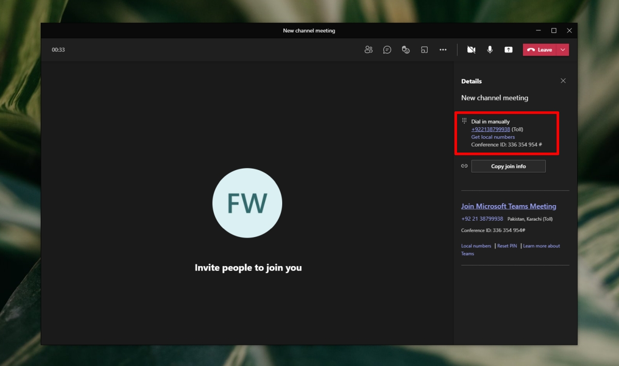619x366 pixels.
Task: Select the Conference ID: 336 354 954 # text
Action: tap(507, 145)
